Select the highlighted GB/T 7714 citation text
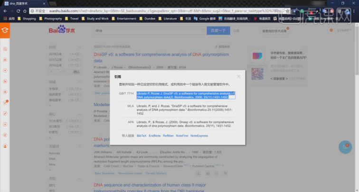Screen dimensions: 359x192 click(x=186, y=95)
